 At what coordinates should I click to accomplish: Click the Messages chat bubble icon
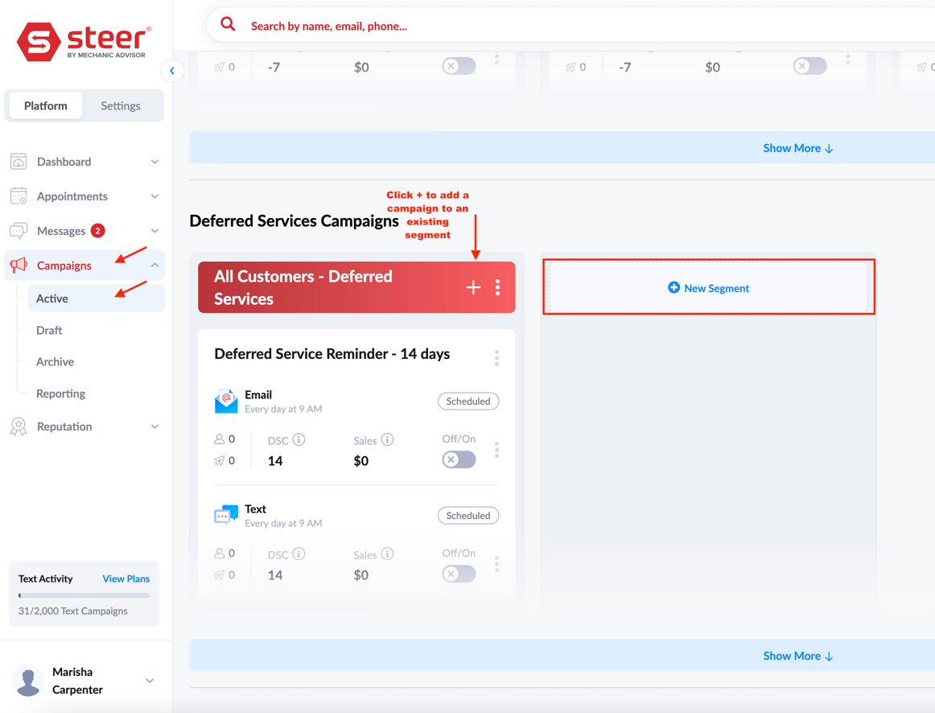click(x=19, y=231)
